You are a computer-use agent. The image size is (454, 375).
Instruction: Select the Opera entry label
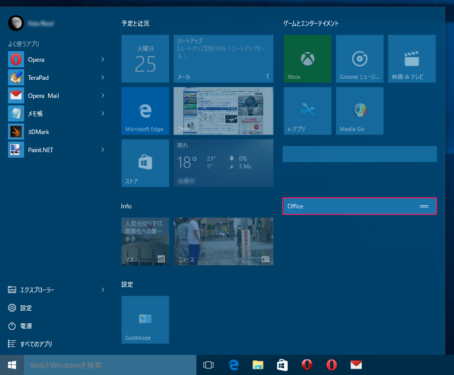pos(36,60)
